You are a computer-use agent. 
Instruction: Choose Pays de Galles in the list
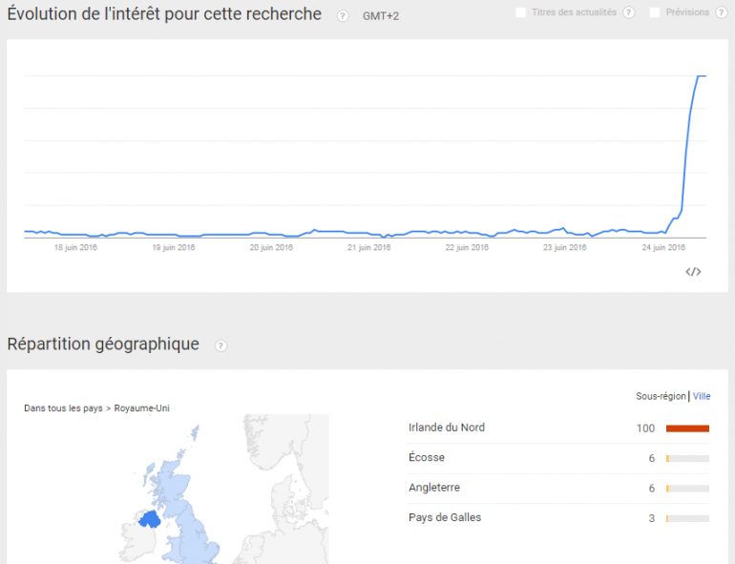coord(445,518)
